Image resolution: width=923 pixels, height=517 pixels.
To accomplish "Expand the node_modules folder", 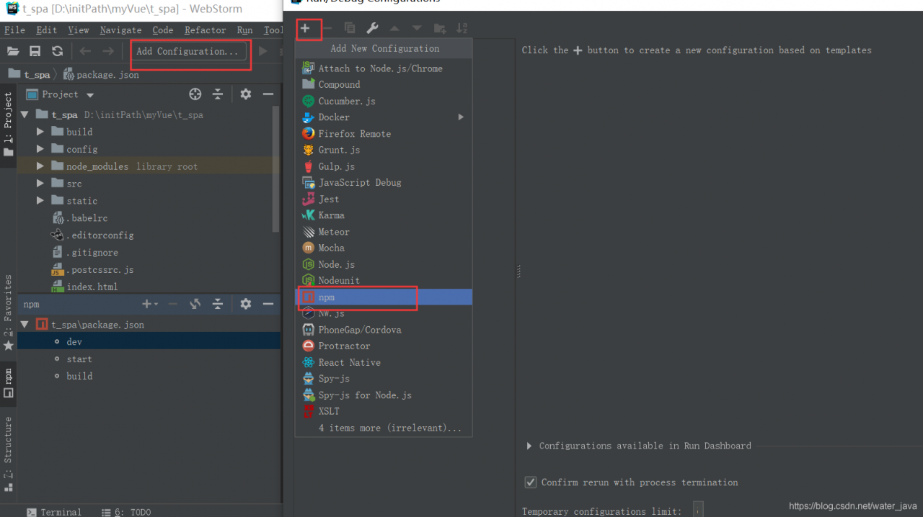I will click(40, 166).
